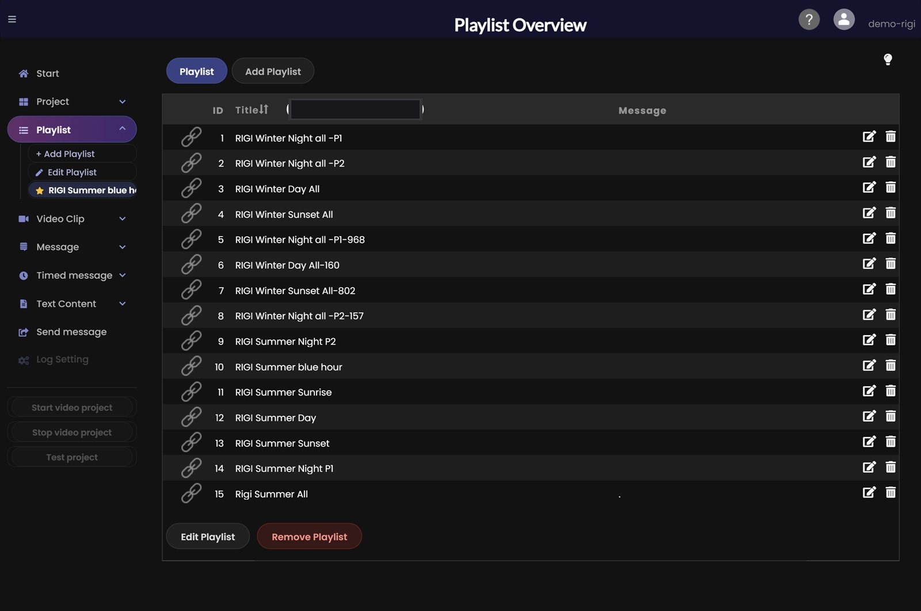
Task: Click the link icon for RIGI Summer Night P2
Action: tap(191, 341)
